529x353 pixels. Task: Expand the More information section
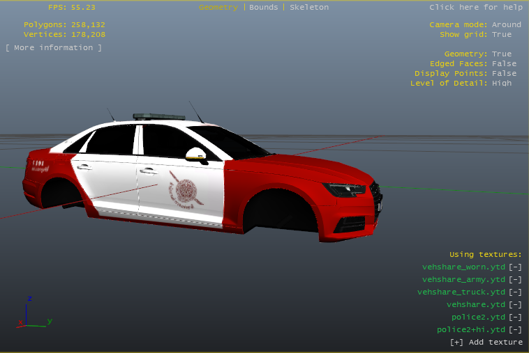54,48
